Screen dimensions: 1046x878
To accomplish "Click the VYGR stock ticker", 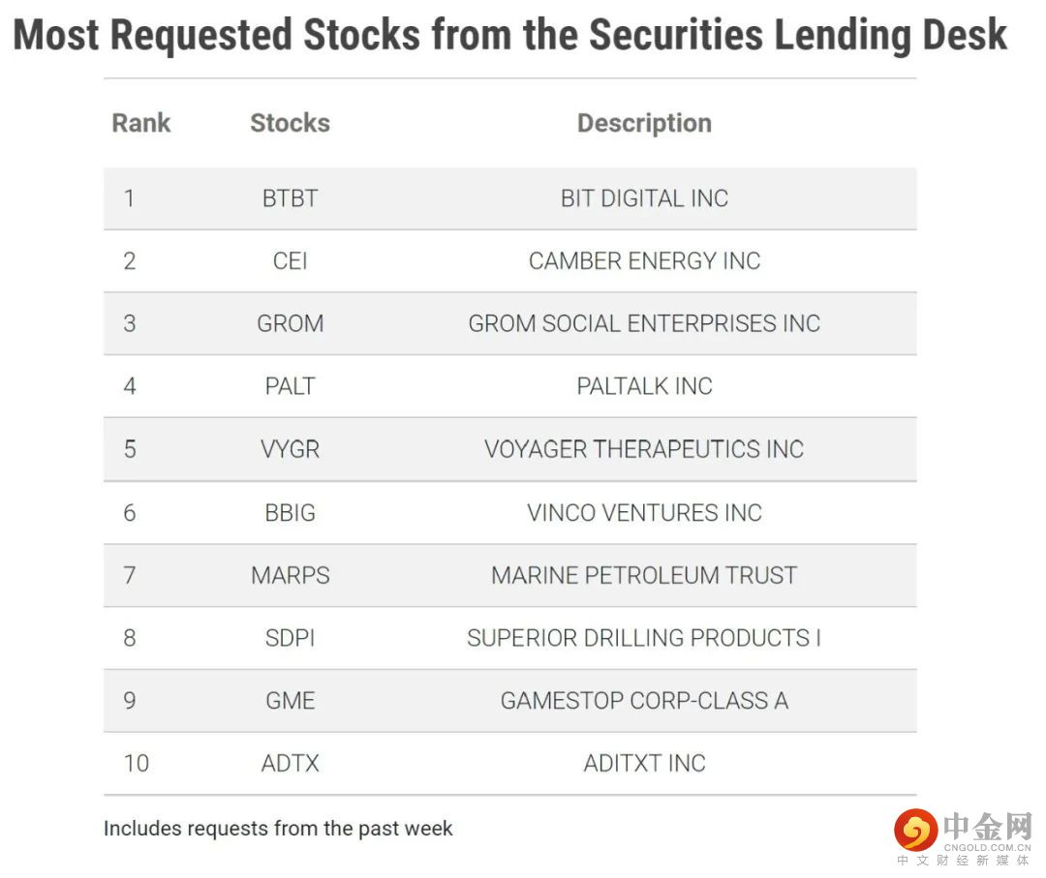I will 290,449.
